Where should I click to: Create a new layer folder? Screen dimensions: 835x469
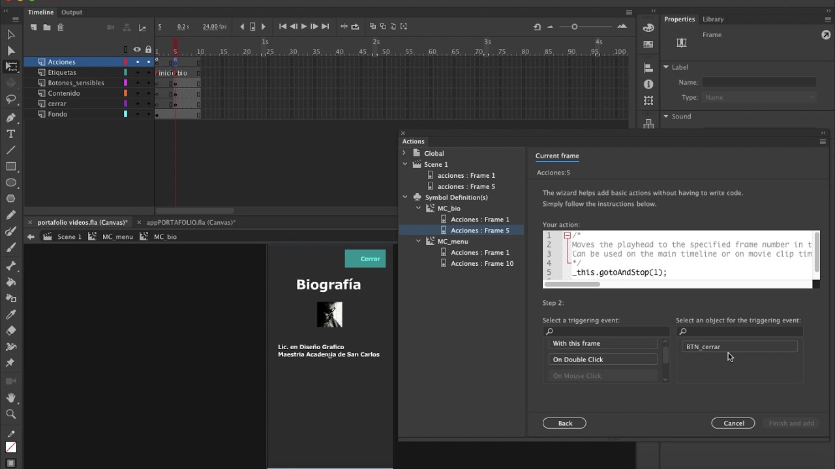pos(47,27)
